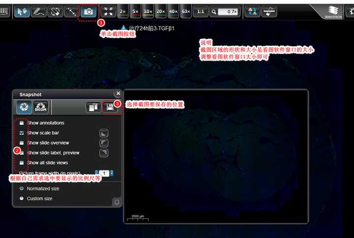Activate the rotate slide tool

[x=55, y=11]
